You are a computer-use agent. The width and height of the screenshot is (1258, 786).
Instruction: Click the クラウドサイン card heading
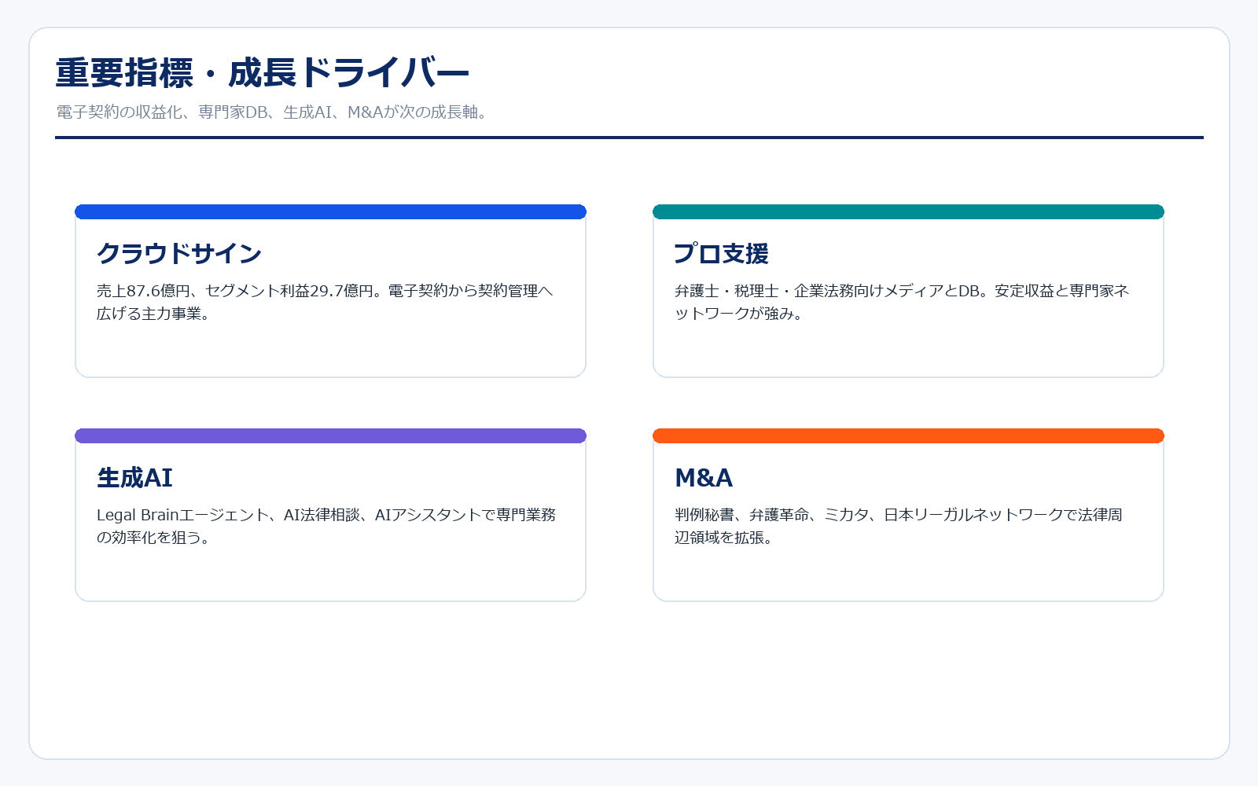[178, 253]
